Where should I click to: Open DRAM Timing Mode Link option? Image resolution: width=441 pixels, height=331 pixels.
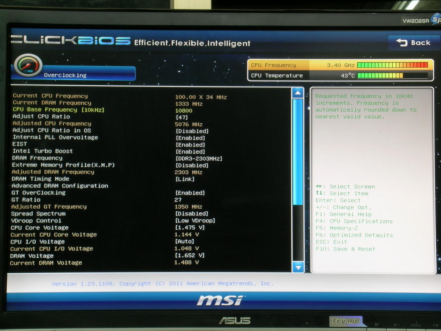185,179
